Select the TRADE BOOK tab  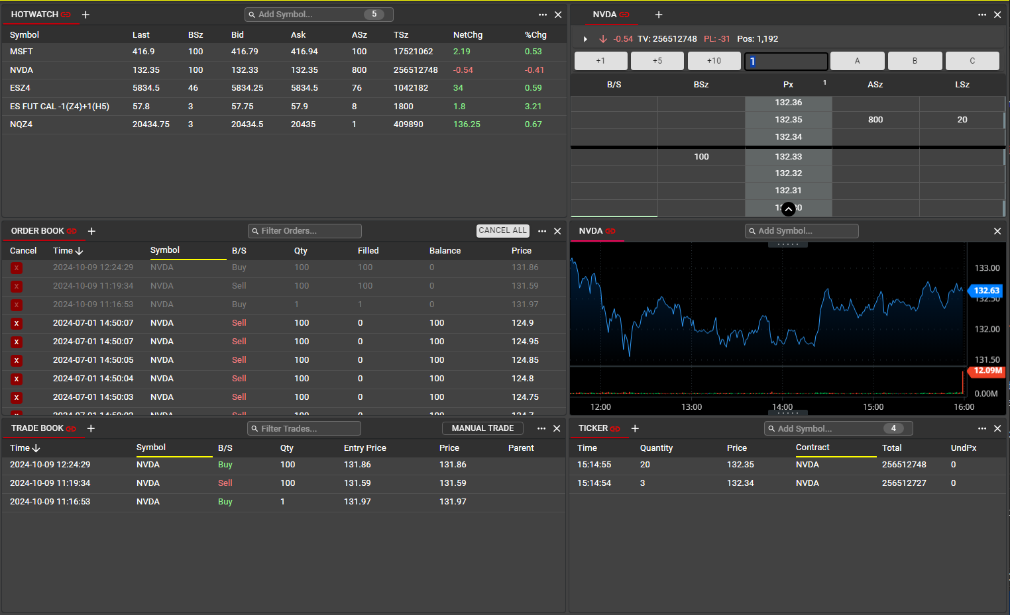pyautogui.click(x=37, y=428)
